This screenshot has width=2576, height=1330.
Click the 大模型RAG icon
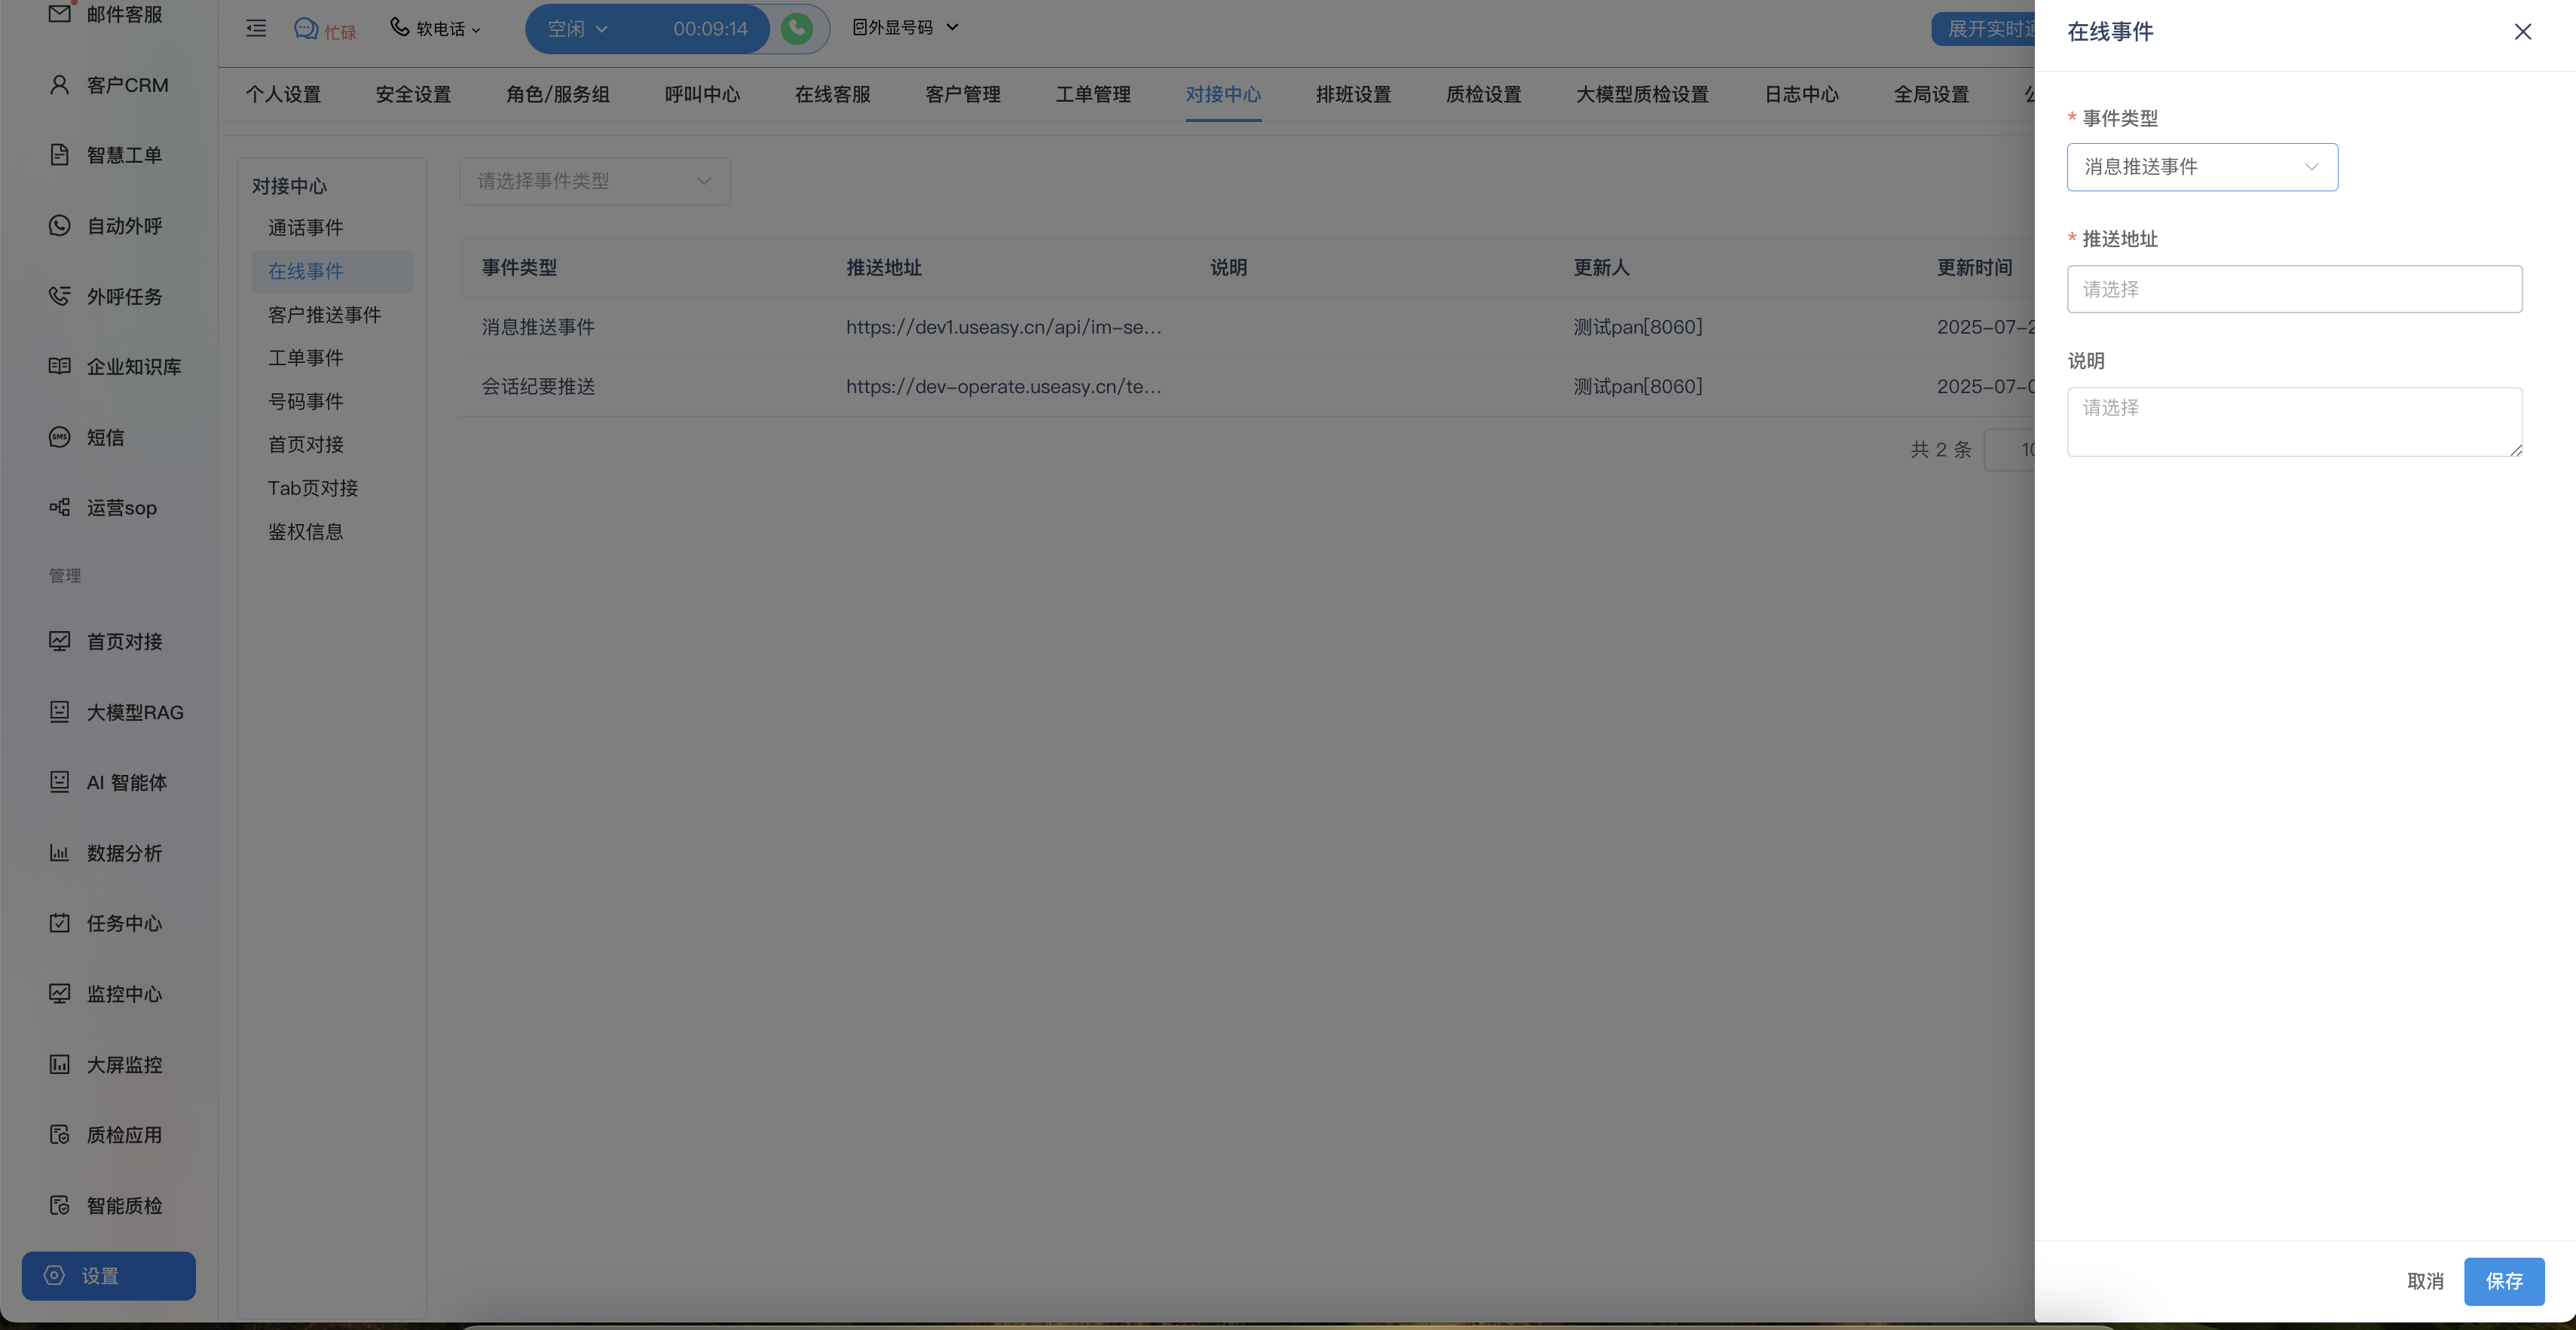pyautogui.click(x=60, y=712)
